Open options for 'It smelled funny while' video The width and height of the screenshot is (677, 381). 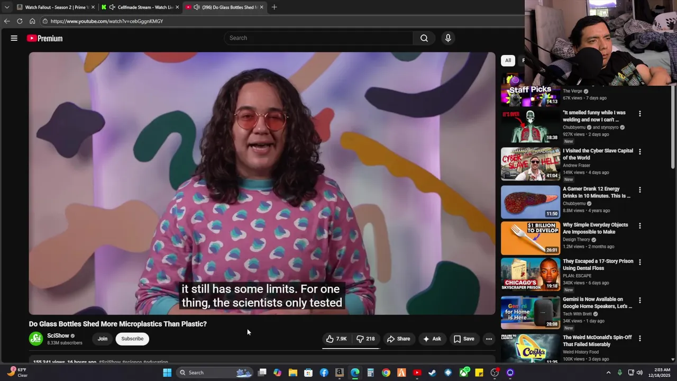point(639,114)
